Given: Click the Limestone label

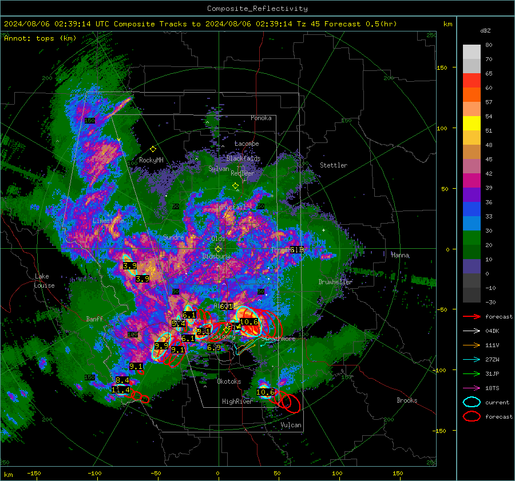Looking at the screenshot, I should [x=108, y=221].
